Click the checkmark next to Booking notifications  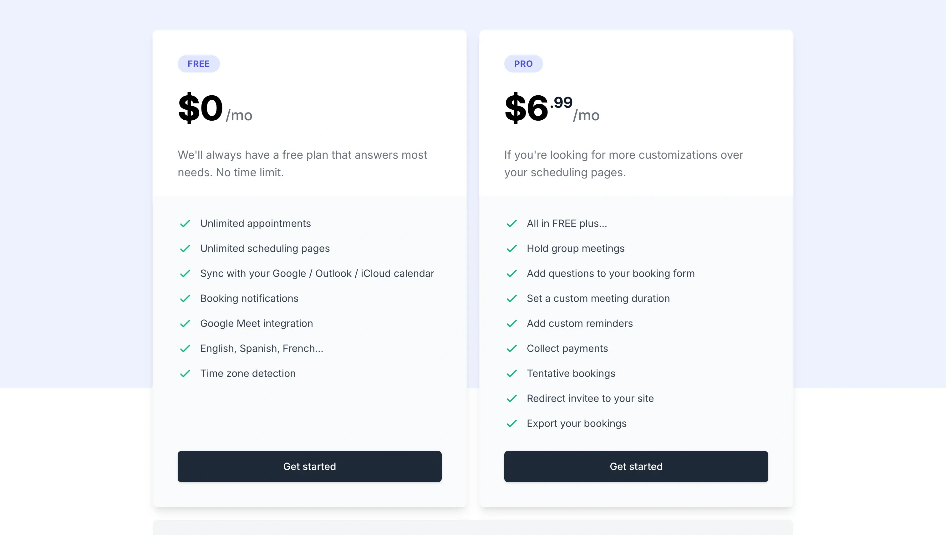point(186,298)
